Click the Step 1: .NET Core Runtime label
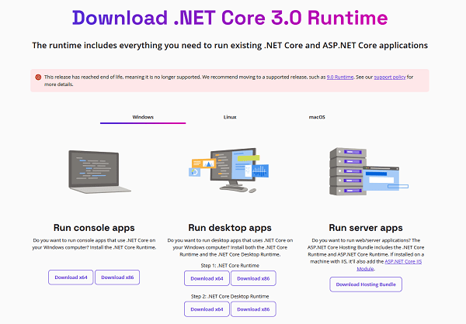Image resolution: width=466 pixels, height=324 pixels. [230, 266]
